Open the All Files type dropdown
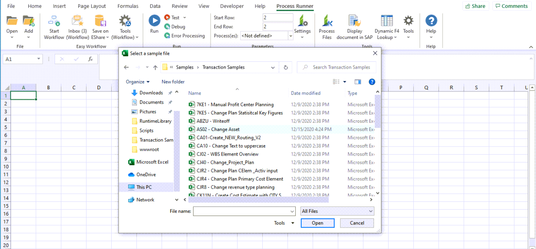 click(337, 211)
